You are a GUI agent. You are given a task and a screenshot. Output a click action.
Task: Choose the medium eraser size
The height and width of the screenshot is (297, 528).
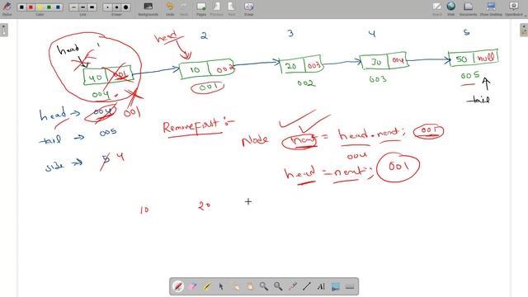[x=116, y=7]
